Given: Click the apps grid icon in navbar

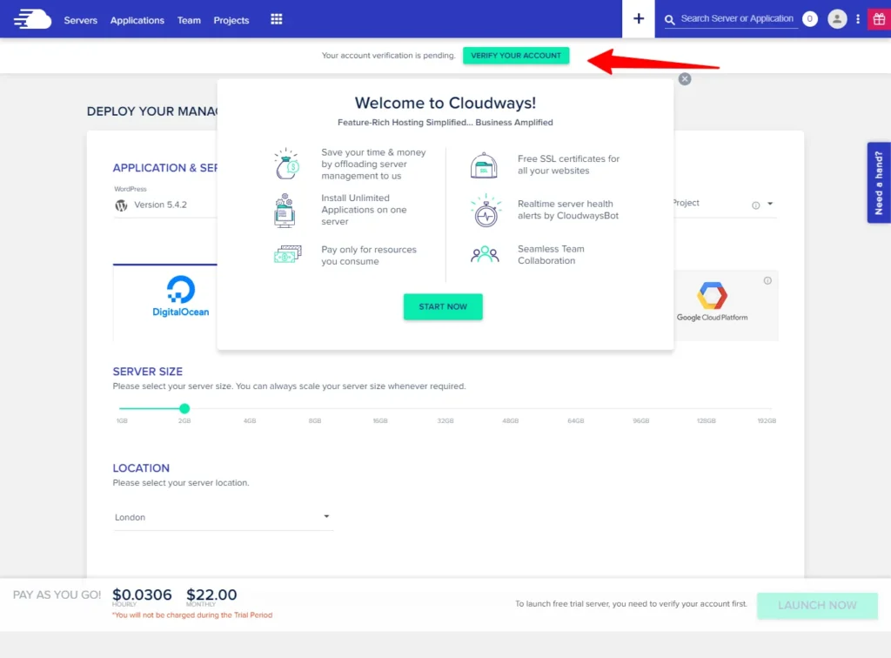Looking at the screenshot, I should (276, 18).
